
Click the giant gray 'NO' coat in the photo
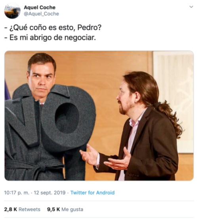tap(49, 126)
